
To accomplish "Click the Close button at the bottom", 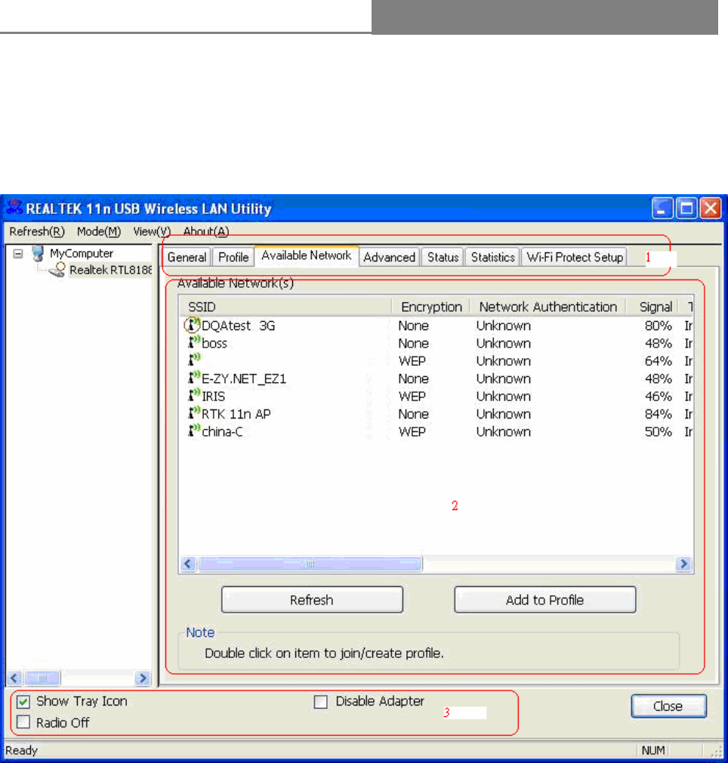I will point(668,706).
